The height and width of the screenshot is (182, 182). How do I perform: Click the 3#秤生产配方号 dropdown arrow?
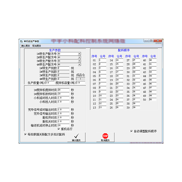pyautogui.click(x=79, y=61)
